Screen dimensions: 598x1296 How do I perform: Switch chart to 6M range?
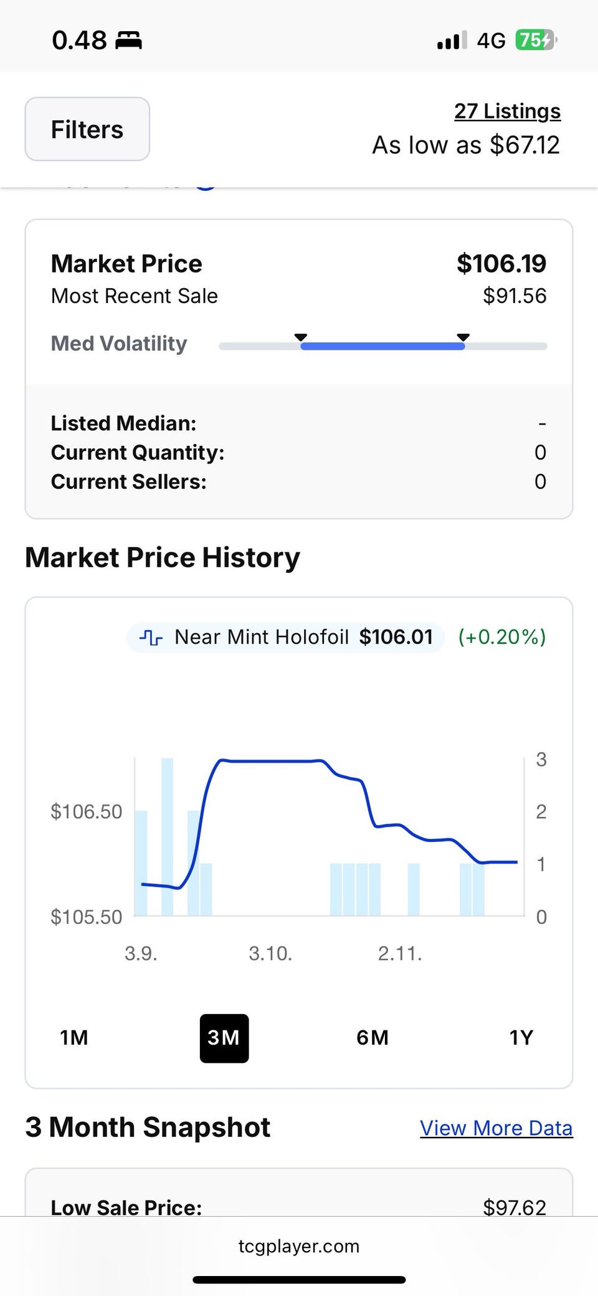pyautogui.click(x=373, y=1037)
